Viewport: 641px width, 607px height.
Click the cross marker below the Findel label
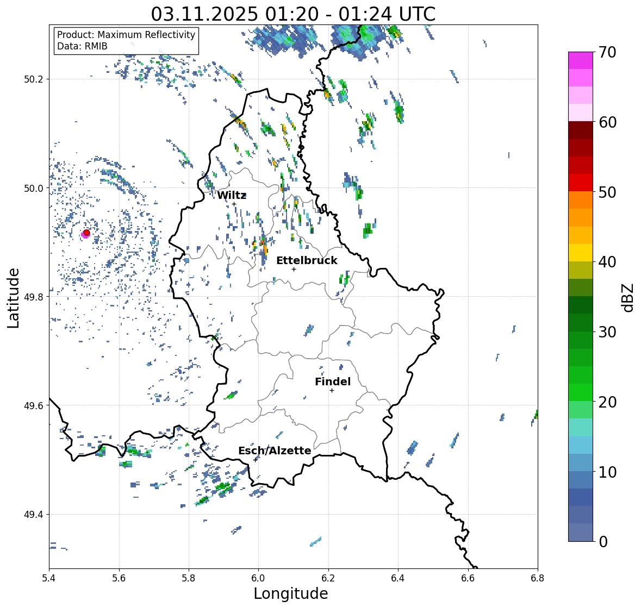point(332,391)
